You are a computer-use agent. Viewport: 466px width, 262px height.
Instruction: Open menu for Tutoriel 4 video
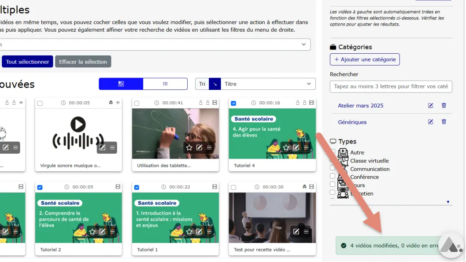[306, 148]
